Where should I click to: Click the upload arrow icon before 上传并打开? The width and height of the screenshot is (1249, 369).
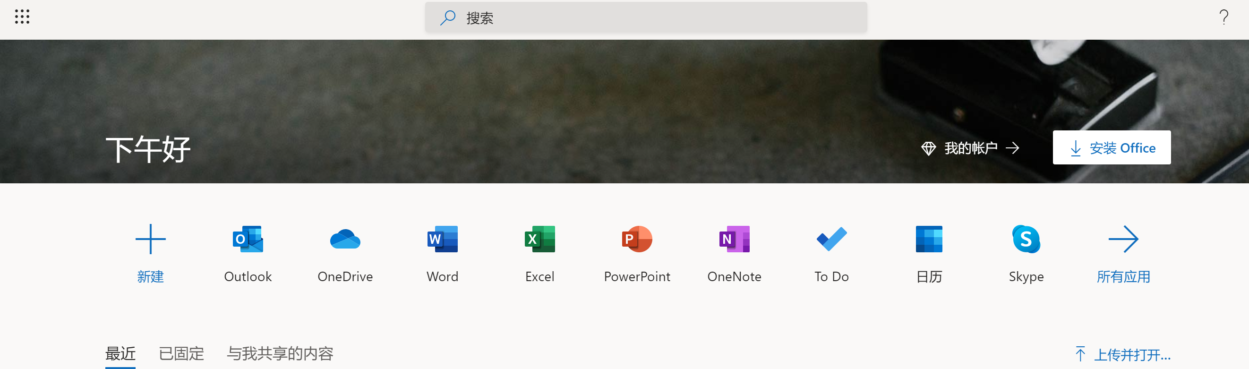tap(1080, 354)
